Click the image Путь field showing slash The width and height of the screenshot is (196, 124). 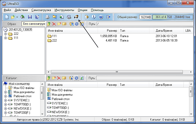pos(145,24)
